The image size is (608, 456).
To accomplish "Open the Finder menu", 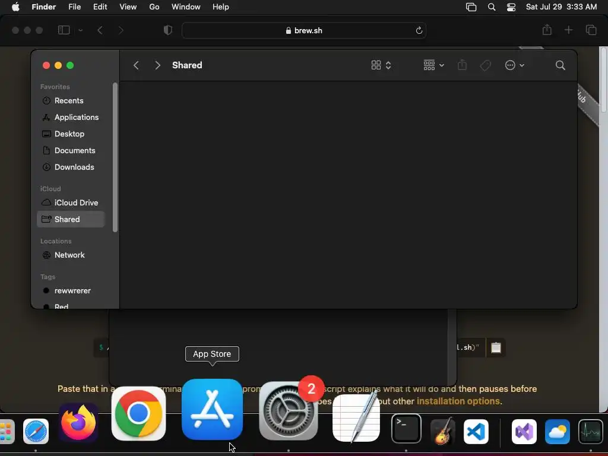I will coord(44,7).
